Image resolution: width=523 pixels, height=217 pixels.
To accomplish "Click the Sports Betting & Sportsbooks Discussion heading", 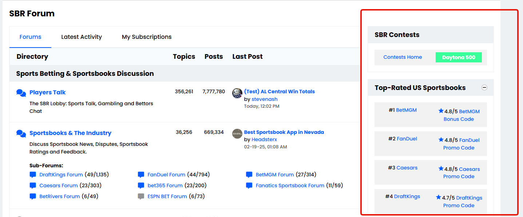I will point(85,74).
